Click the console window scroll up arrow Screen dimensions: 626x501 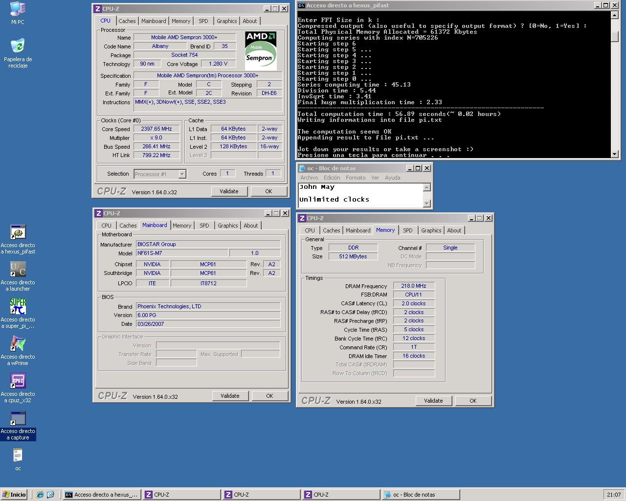615,15
